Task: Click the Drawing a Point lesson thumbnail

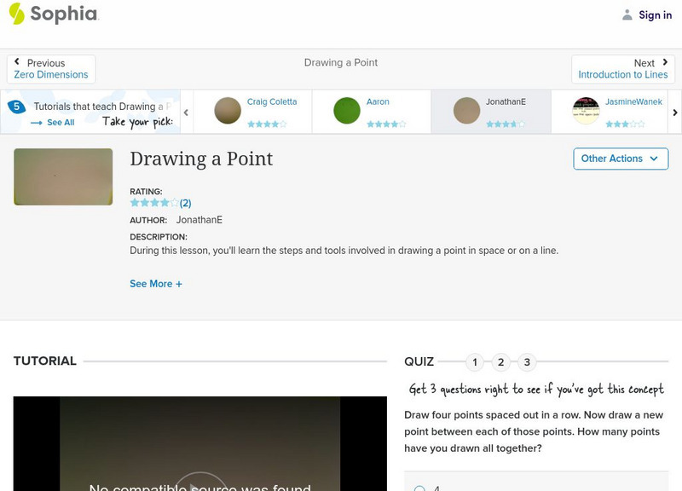Action: (x=62, y=177)
